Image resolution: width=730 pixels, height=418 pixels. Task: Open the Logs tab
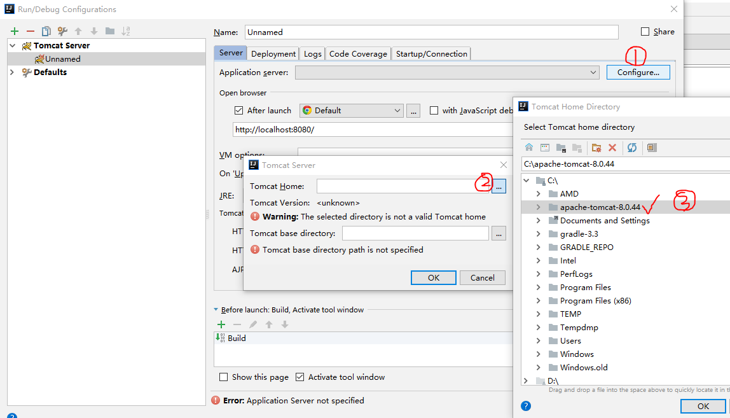coord(312,53)
